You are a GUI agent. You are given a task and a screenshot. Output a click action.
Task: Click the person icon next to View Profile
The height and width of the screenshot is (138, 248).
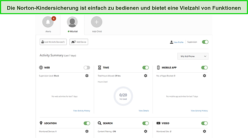[x=171, y=42]
